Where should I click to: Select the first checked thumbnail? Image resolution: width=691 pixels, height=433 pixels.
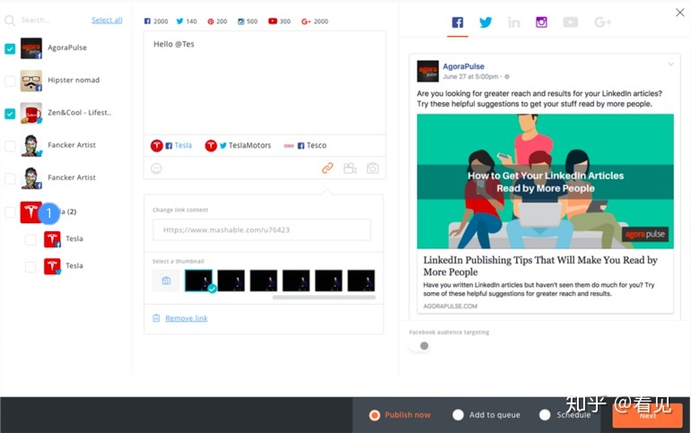(x=198, y=281)
